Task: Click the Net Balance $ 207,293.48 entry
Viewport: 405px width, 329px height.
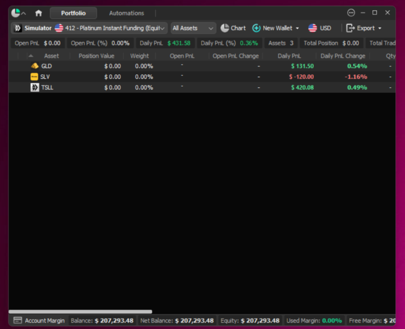Action: point(177,321)
